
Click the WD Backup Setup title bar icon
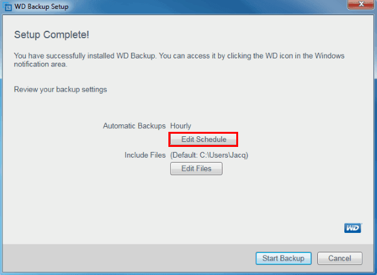pos(8,6)
